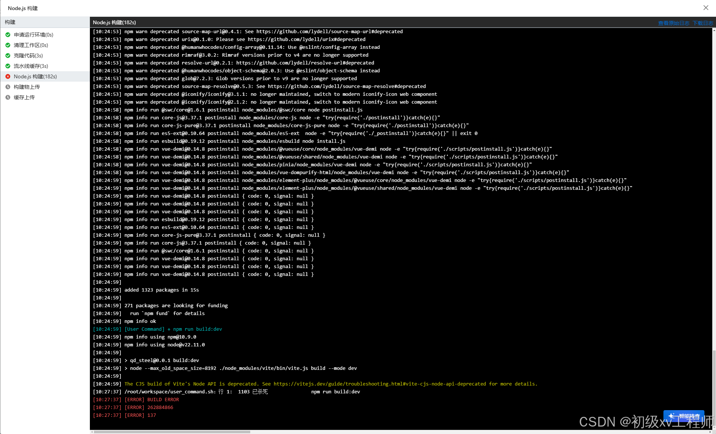Click the green check icon beside 克隆代码(3s)
The image size is (716, 434).
[x=8, y=56]
